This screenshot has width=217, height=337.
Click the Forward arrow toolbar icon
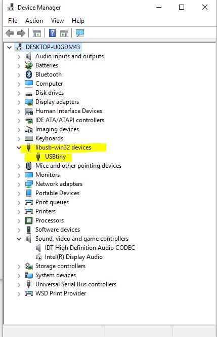[x=21, y=33]
